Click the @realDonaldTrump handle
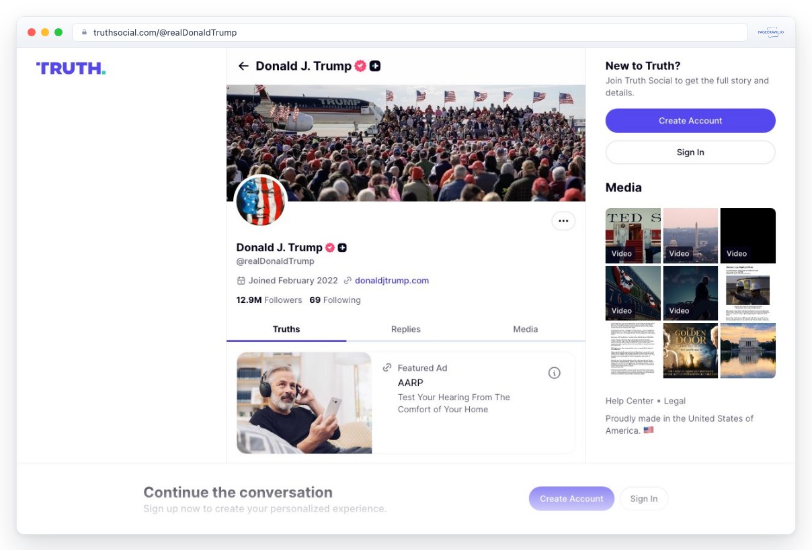This screenshot has height=550, width=812. point(276,261)
